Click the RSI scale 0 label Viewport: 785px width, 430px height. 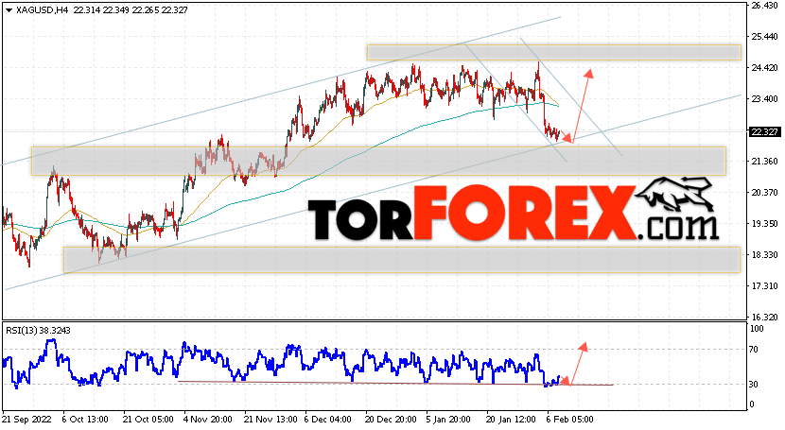point(752,404)
